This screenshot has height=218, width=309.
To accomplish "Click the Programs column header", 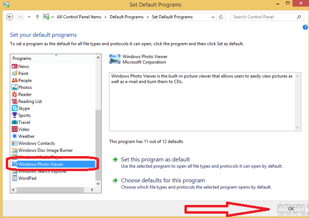I will [53, 58].
